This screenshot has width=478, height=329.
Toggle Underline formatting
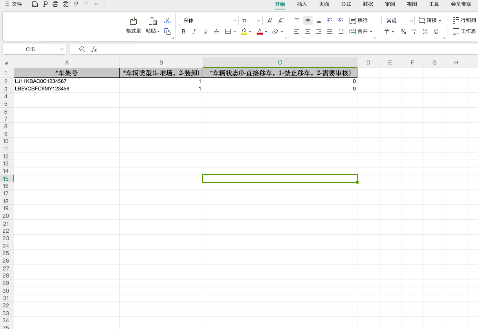[205, 31]
